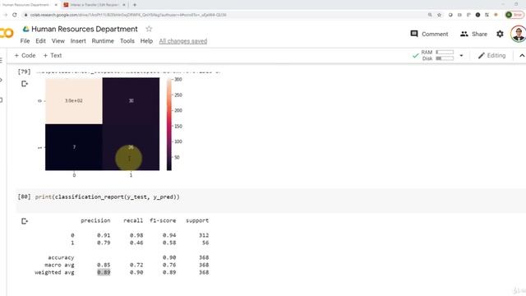Add a new Code cell

coord(25,55)
